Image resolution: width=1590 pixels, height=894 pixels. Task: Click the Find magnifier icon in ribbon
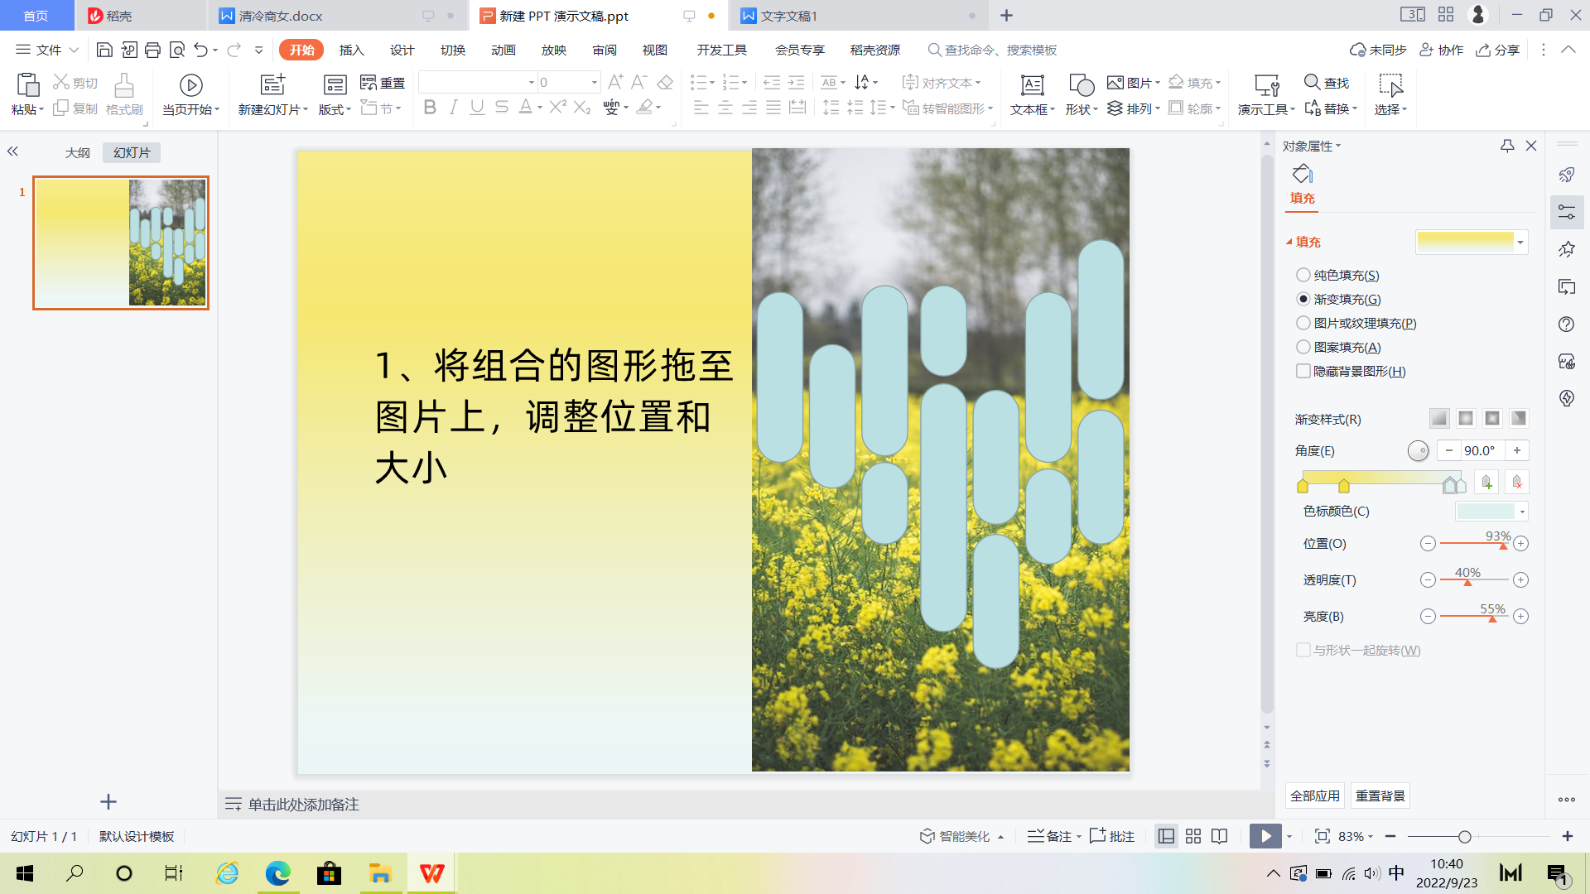[x=1312, y=82]
